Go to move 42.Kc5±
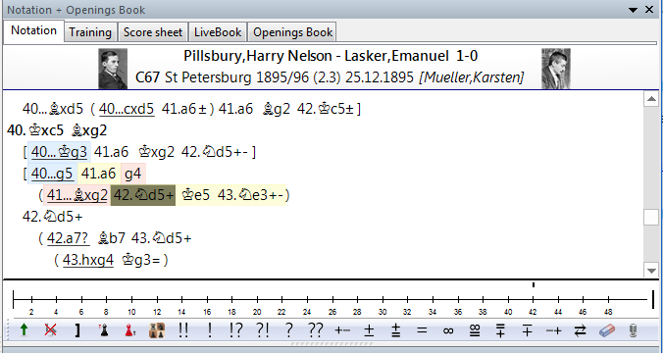This screenshot has width=663, height=353. pos(326,109)
